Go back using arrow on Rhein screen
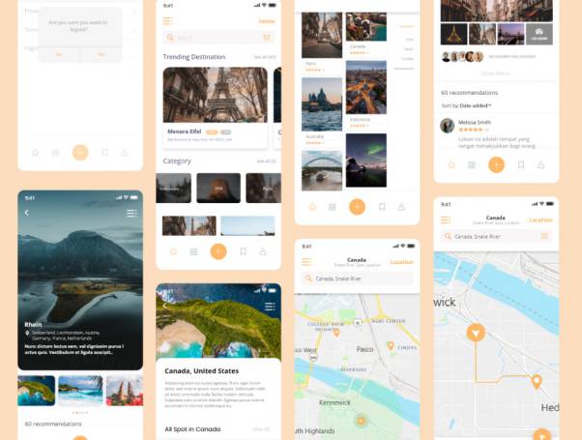This screenshot has height=440, width=582. [26, 213]
